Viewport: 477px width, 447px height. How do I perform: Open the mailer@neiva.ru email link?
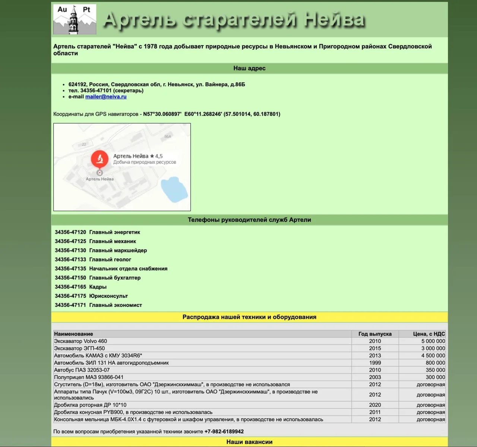tap(106, 97)
